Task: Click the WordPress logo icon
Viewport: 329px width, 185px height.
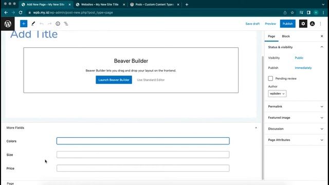Action: tap(8, 24)
